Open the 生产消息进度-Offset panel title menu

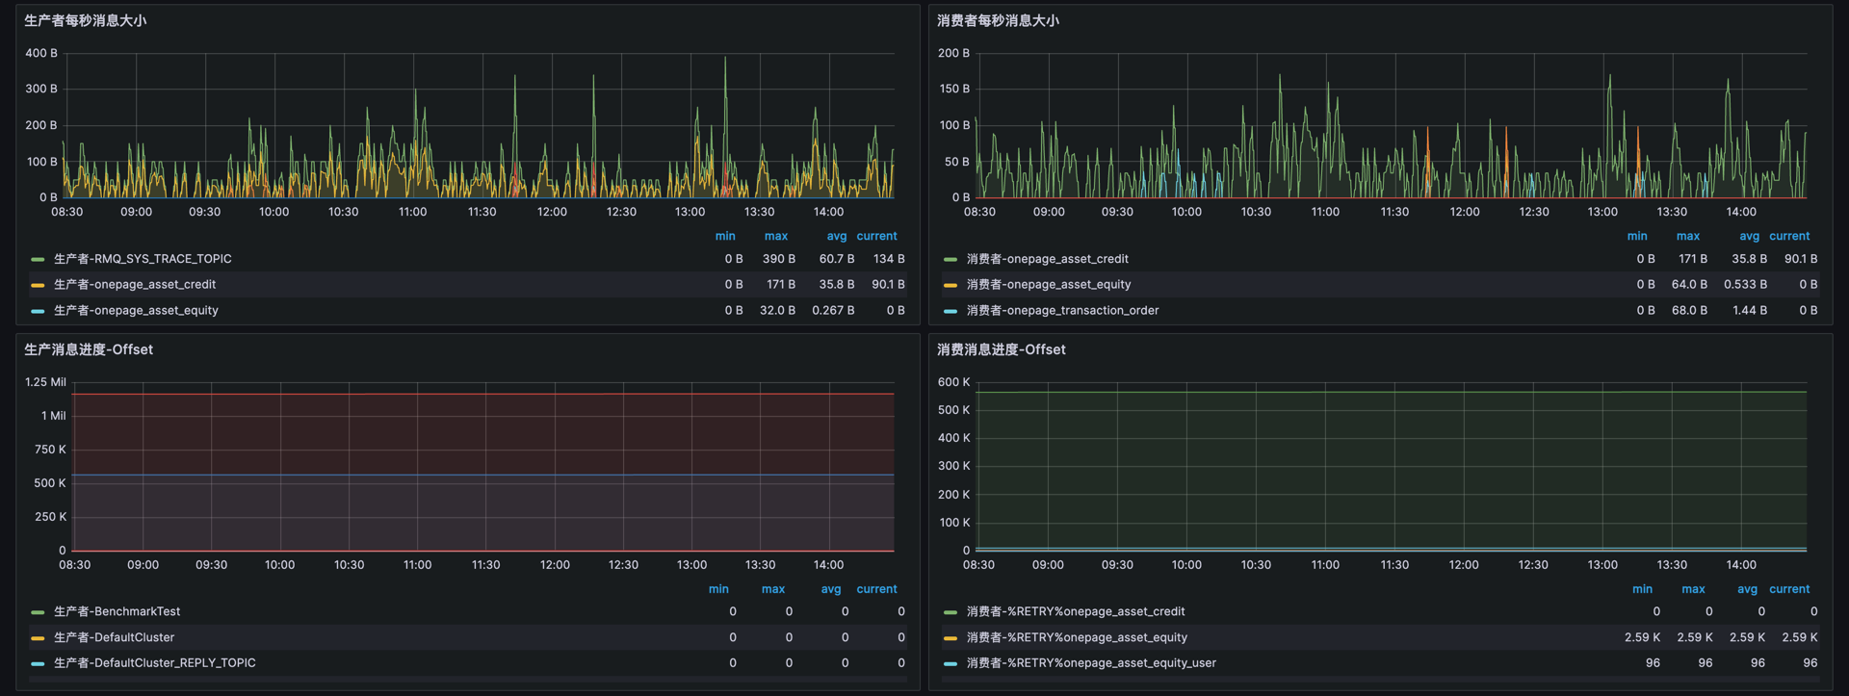pos(89,349)
